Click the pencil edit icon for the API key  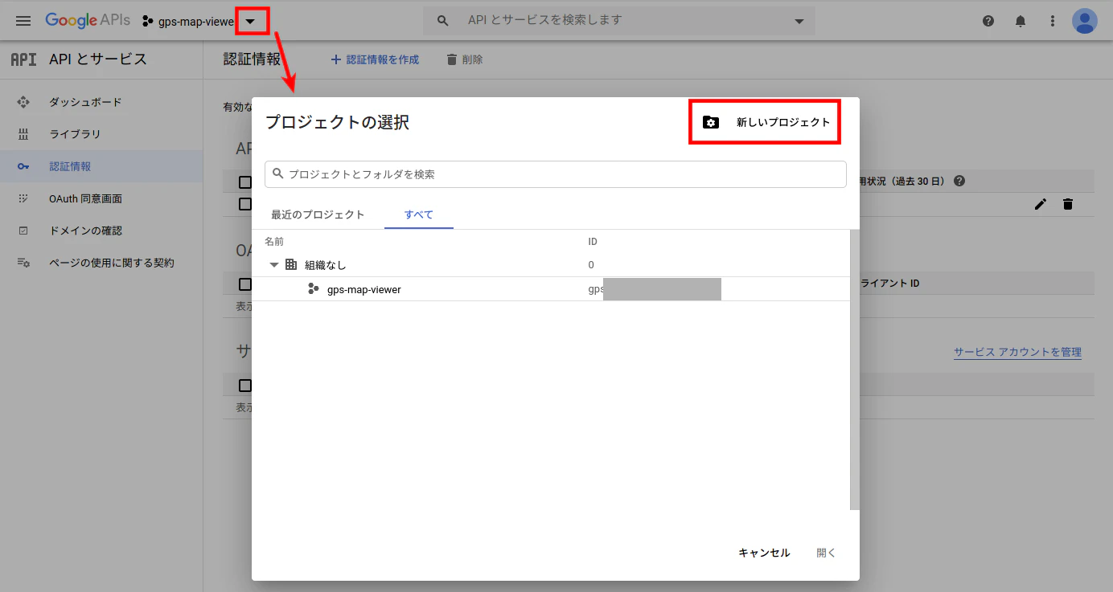(x=1041, y=204)
